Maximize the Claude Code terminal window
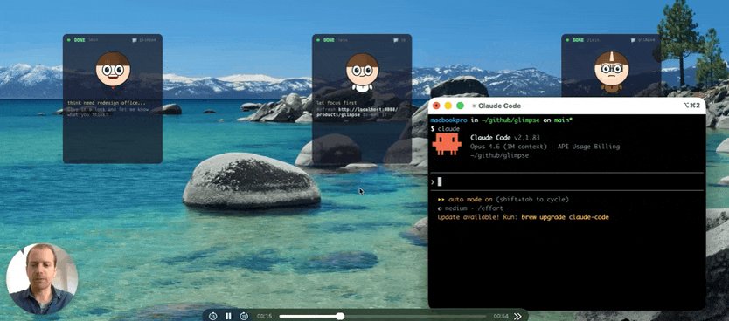 460,106
